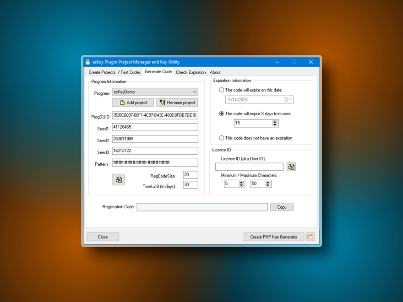The width and height of the screenshot is (403, 302).
Task: Select 'The code will expire on this date'
Action: [222, 90]
